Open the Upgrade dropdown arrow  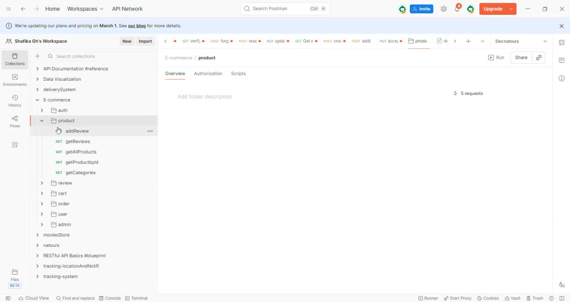coord(511,9)
